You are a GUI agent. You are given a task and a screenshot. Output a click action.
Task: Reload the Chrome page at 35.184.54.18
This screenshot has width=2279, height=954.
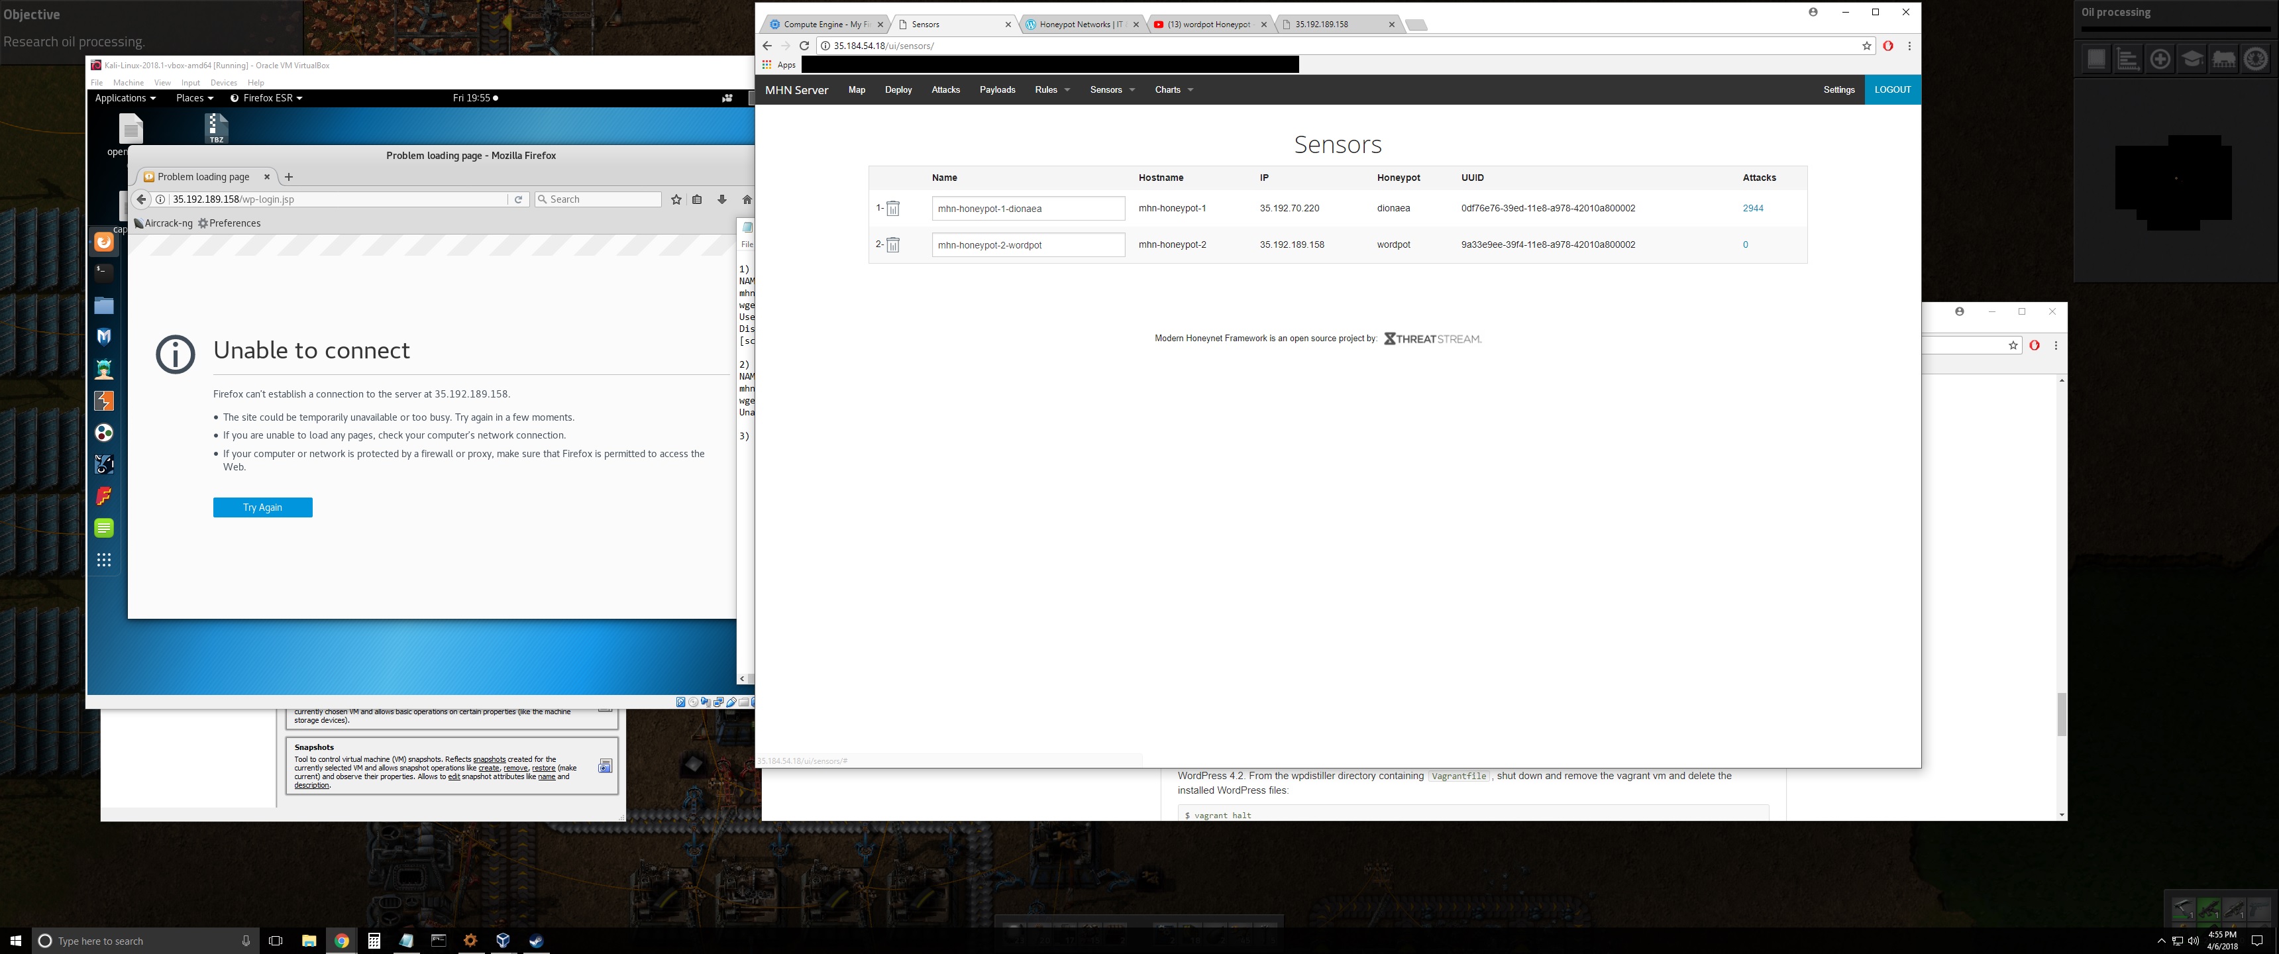pyautogui.click(x=804, y=46)
